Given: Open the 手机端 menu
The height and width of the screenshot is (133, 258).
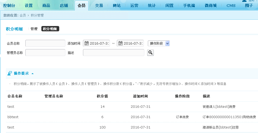Looking at the screenshot, I should pyautogui.click(x=189, y=6).
